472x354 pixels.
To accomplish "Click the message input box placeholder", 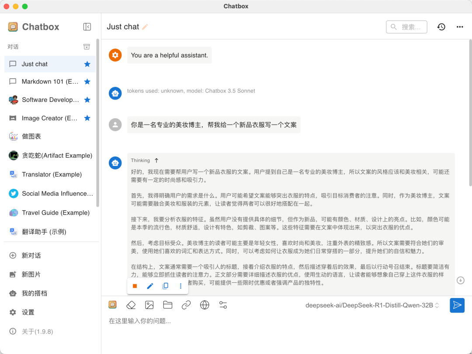I will pyautogui.click(x=140, y=321).
